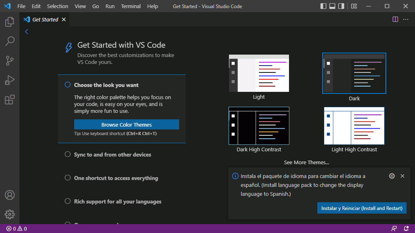Mark 'One shortcut to access everything' circle
The width and height of the screenshot is (415, 233).
pos(68,178)
